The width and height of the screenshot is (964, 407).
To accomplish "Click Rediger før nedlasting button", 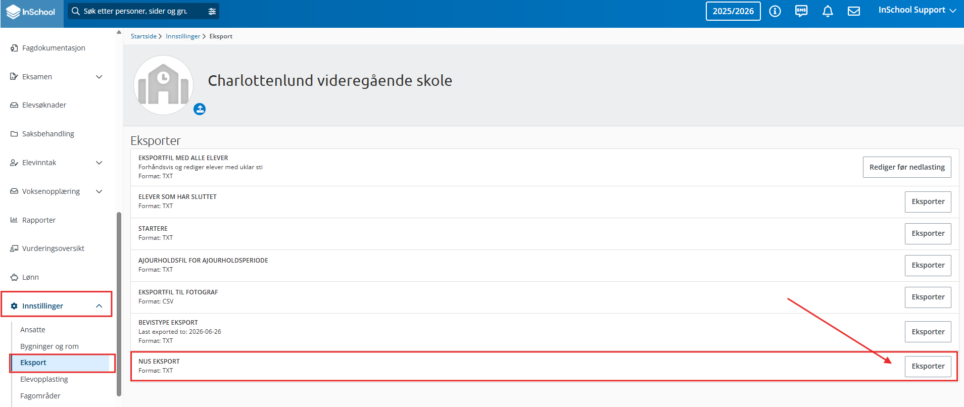I will pos(907,167).
